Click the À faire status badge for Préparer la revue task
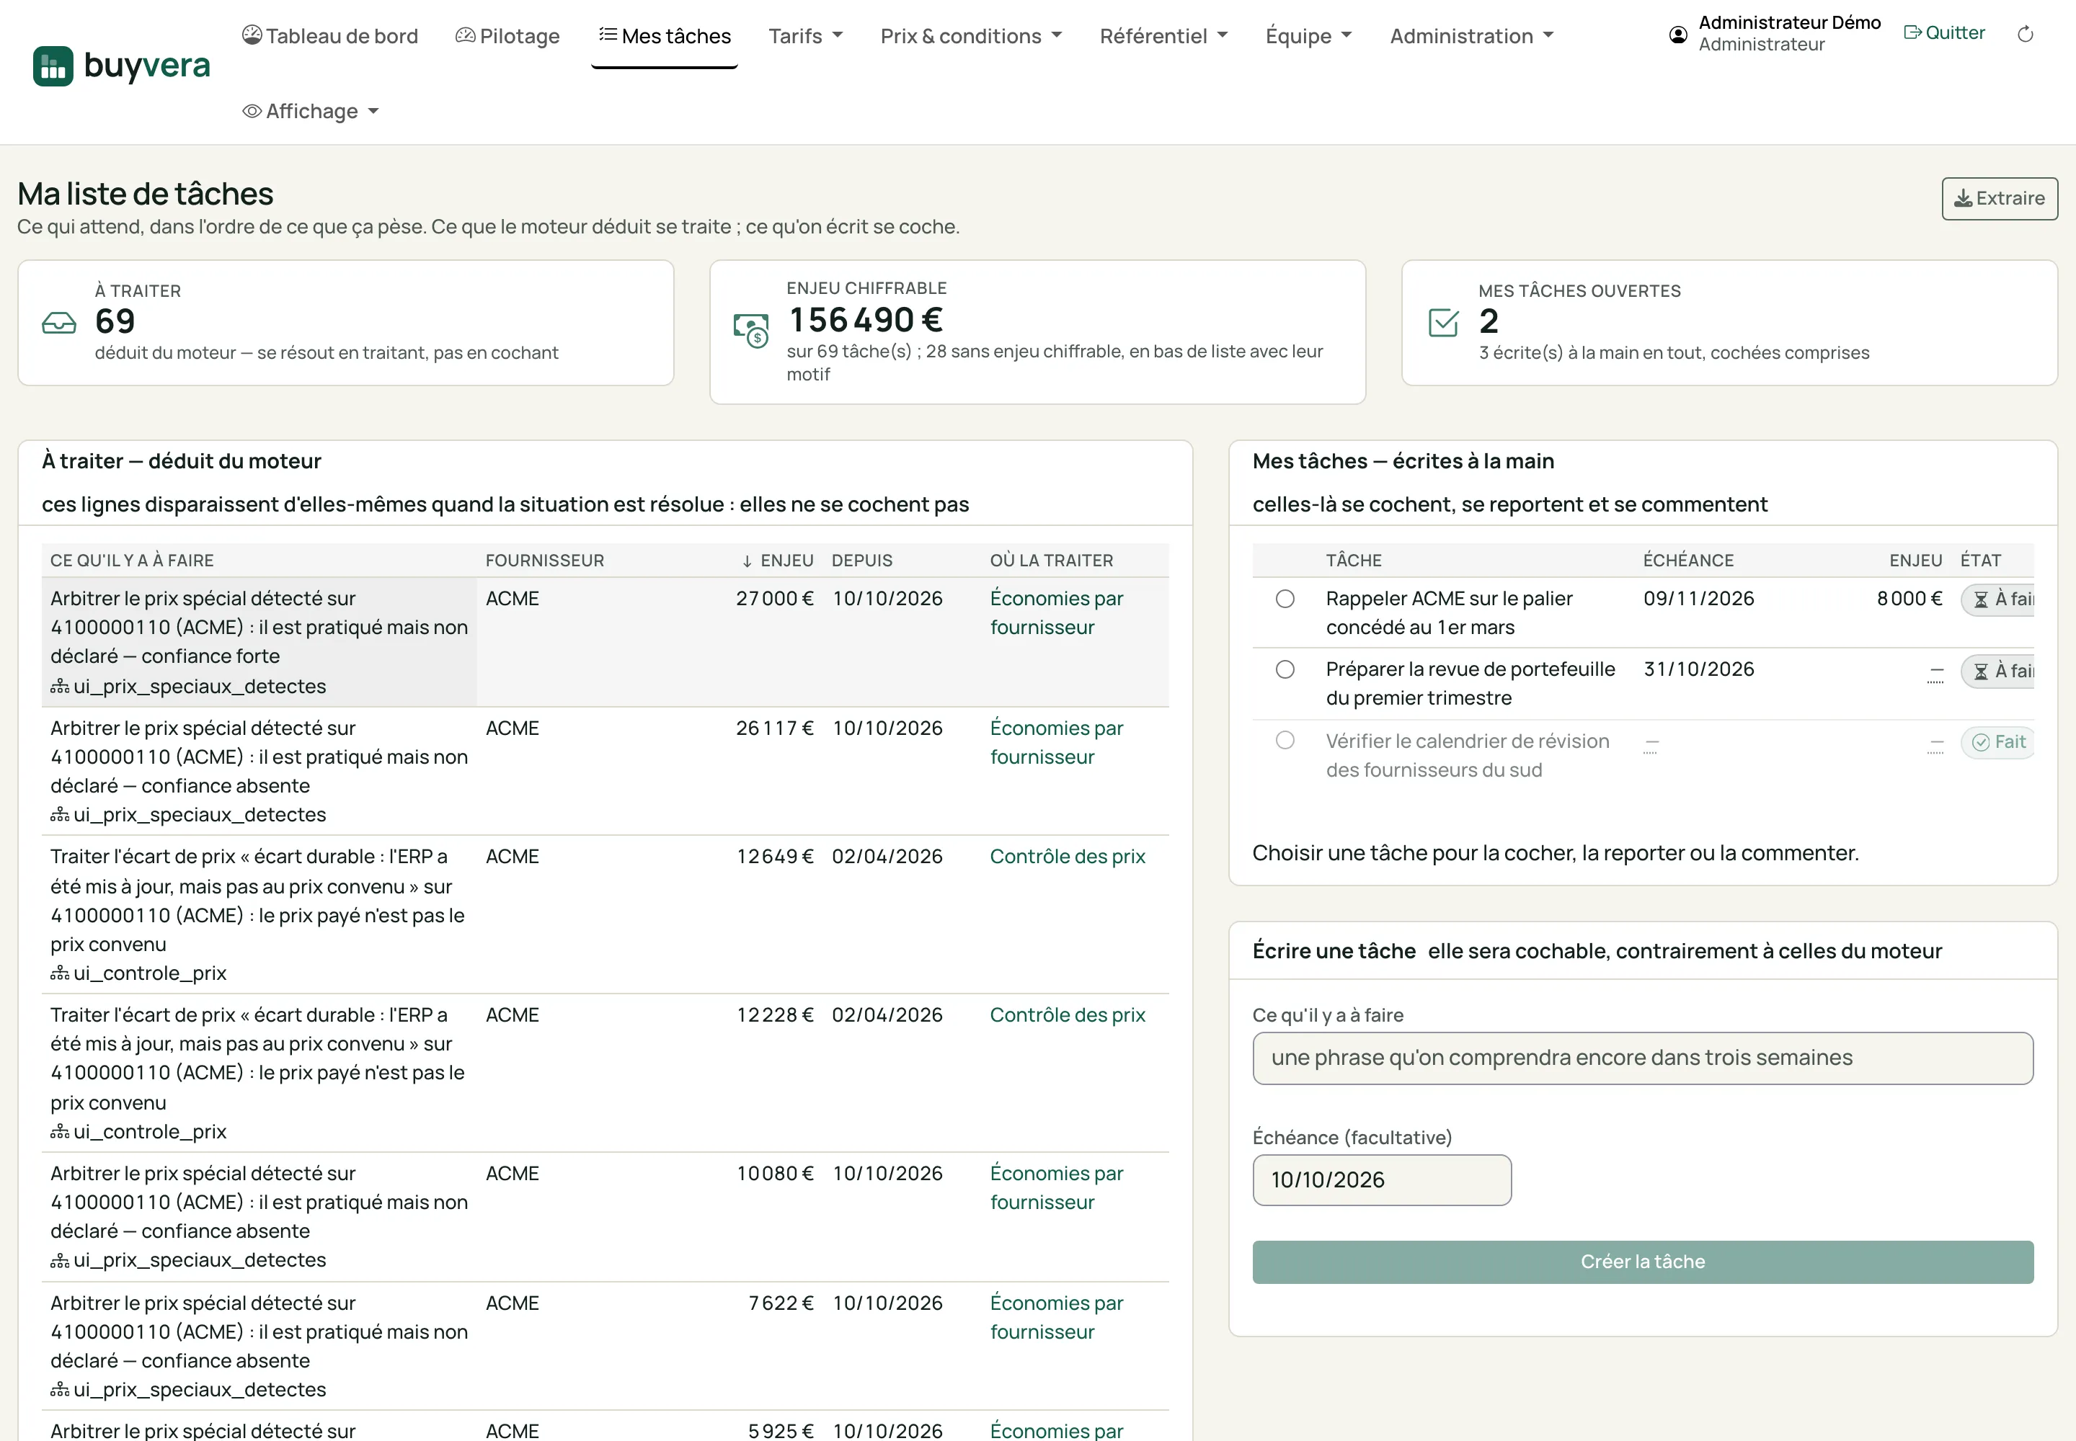 click(x=1998, y=671)
